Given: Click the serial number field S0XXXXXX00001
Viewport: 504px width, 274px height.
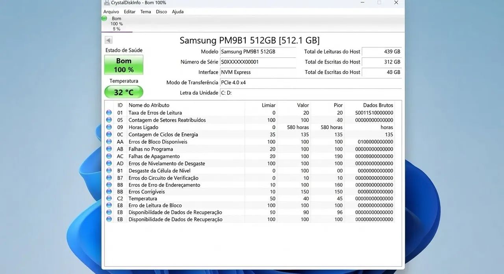Looking at the screenshot, I should point(258,62).
